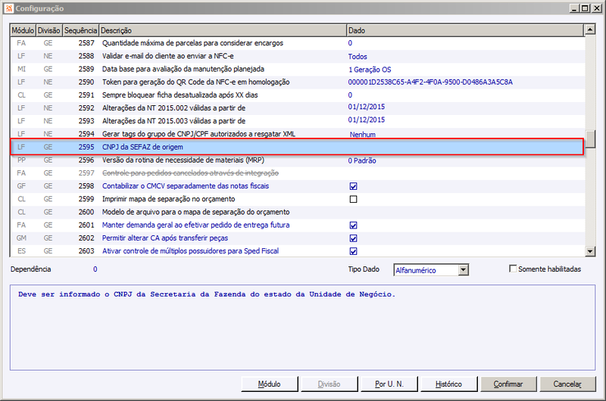This screenshot has width=606, height=401.
Task: Cancel with the Cancelar button
Action: point(567,384)
